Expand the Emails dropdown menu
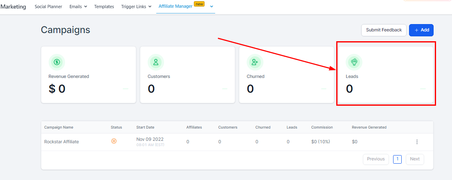The height and width of the screenshot is (180, 452). 78,7
